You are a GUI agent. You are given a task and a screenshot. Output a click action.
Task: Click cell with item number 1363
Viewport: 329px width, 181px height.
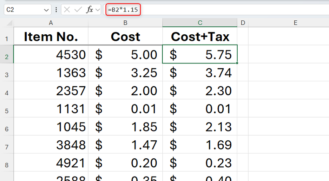point(51,72)
